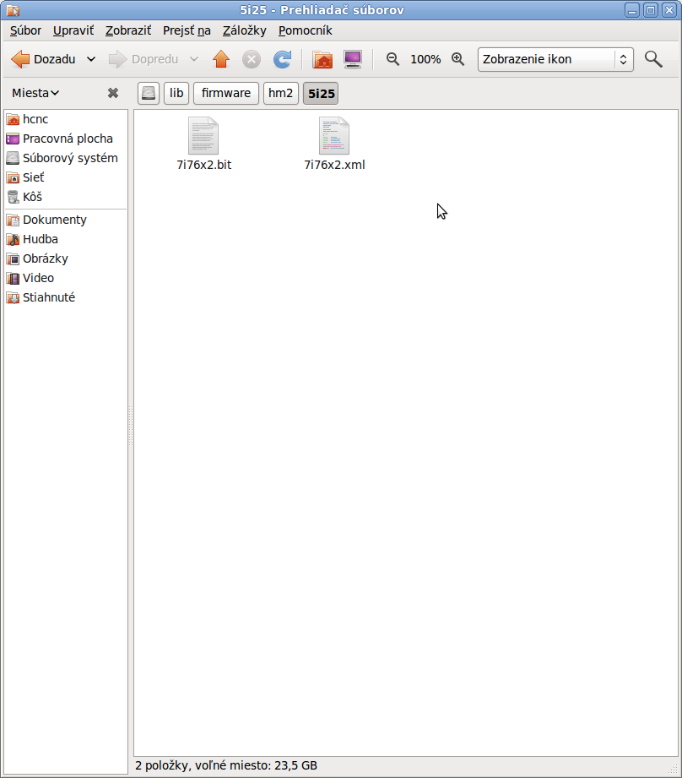Viewport: 682px width, 778px height.
Task: Click the Reload icon in toolbar
Action: click(282, 59)
